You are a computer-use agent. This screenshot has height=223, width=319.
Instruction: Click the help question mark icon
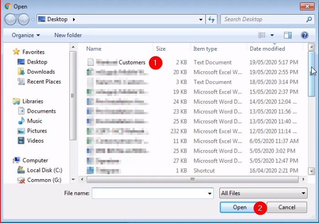pyautogui.click(x=304, y=35)
